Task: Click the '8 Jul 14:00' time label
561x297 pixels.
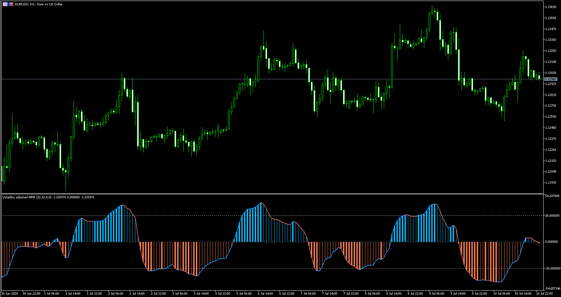Action: coord(394,294)
